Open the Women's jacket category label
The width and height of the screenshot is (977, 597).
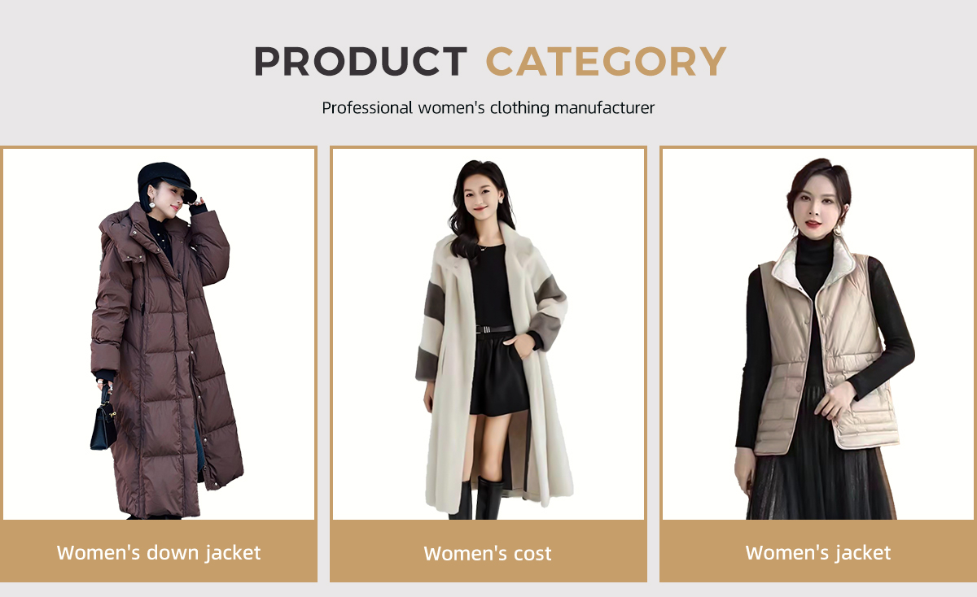[818, 553]
